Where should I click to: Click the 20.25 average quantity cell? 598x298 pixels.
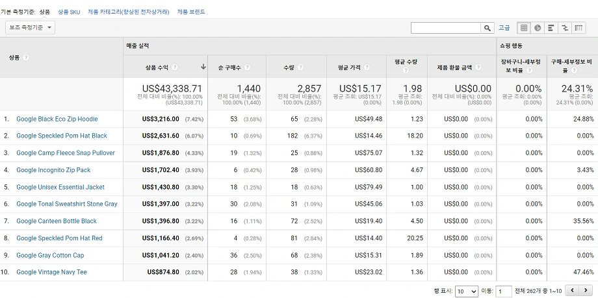pyautogui.click(x=415, y=238)
